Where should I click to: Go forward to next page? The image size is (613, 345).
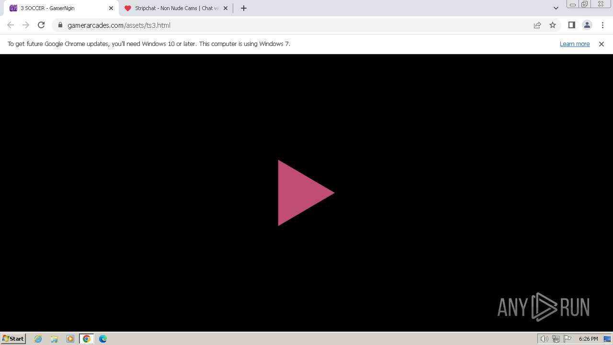pos(26,25)
